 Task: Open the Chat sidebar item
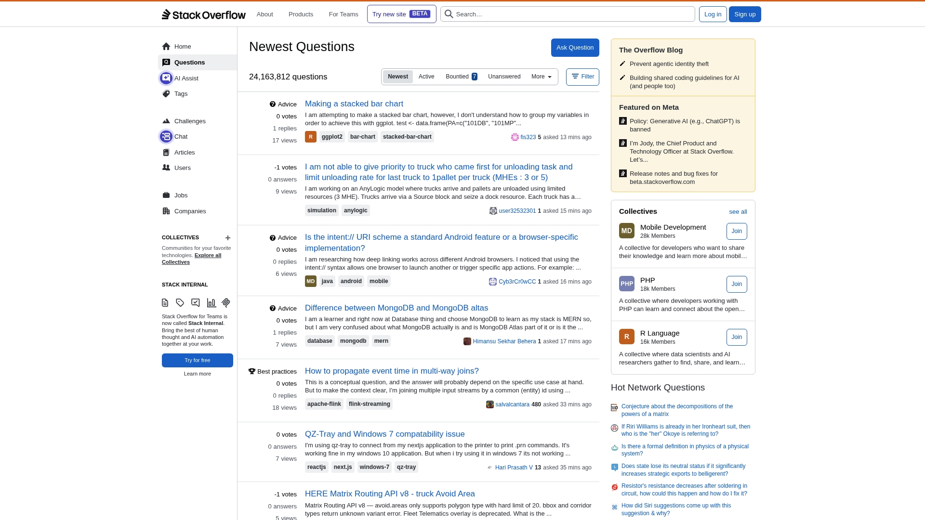[181, 137]
